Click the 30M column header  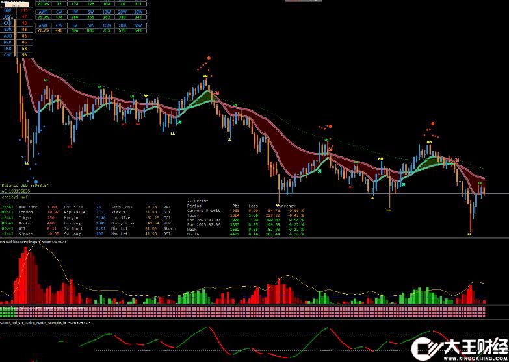point(138,25)
